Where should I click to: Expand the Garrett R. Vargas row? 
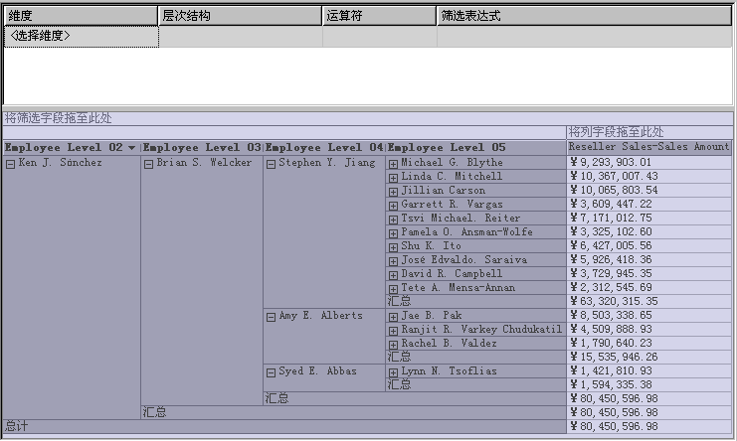[x=393, y=206]
